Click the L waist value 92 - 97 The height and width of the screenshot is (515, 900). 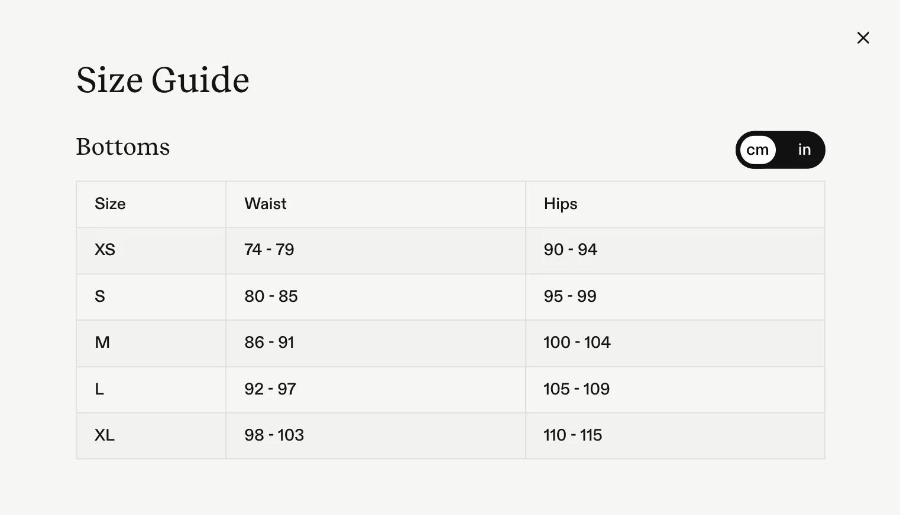(270, 389)
